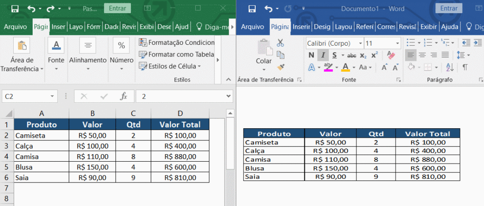Screen dimensions: 484x206
Task: Toggle Italic formatting in Word
Action: point(323,55)
